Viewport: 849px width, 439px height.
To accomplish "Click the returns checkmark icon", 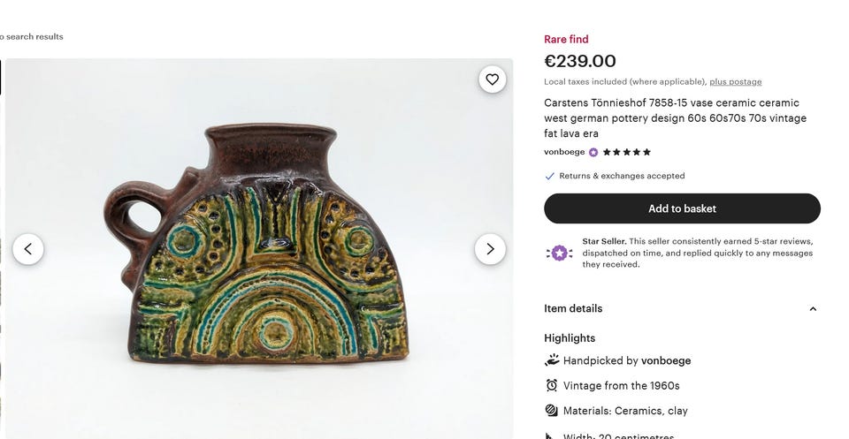I will pos(550,176).
